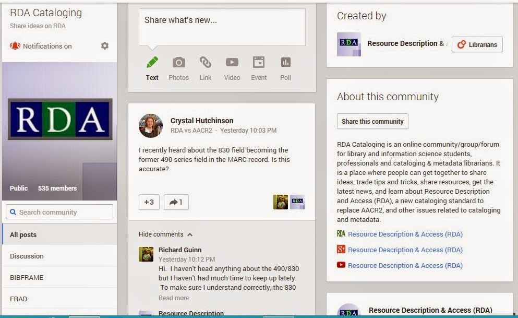This screenshot has height=318, width=518.
Task: Click the Google+ icon in links list
Action: [341, 249]
